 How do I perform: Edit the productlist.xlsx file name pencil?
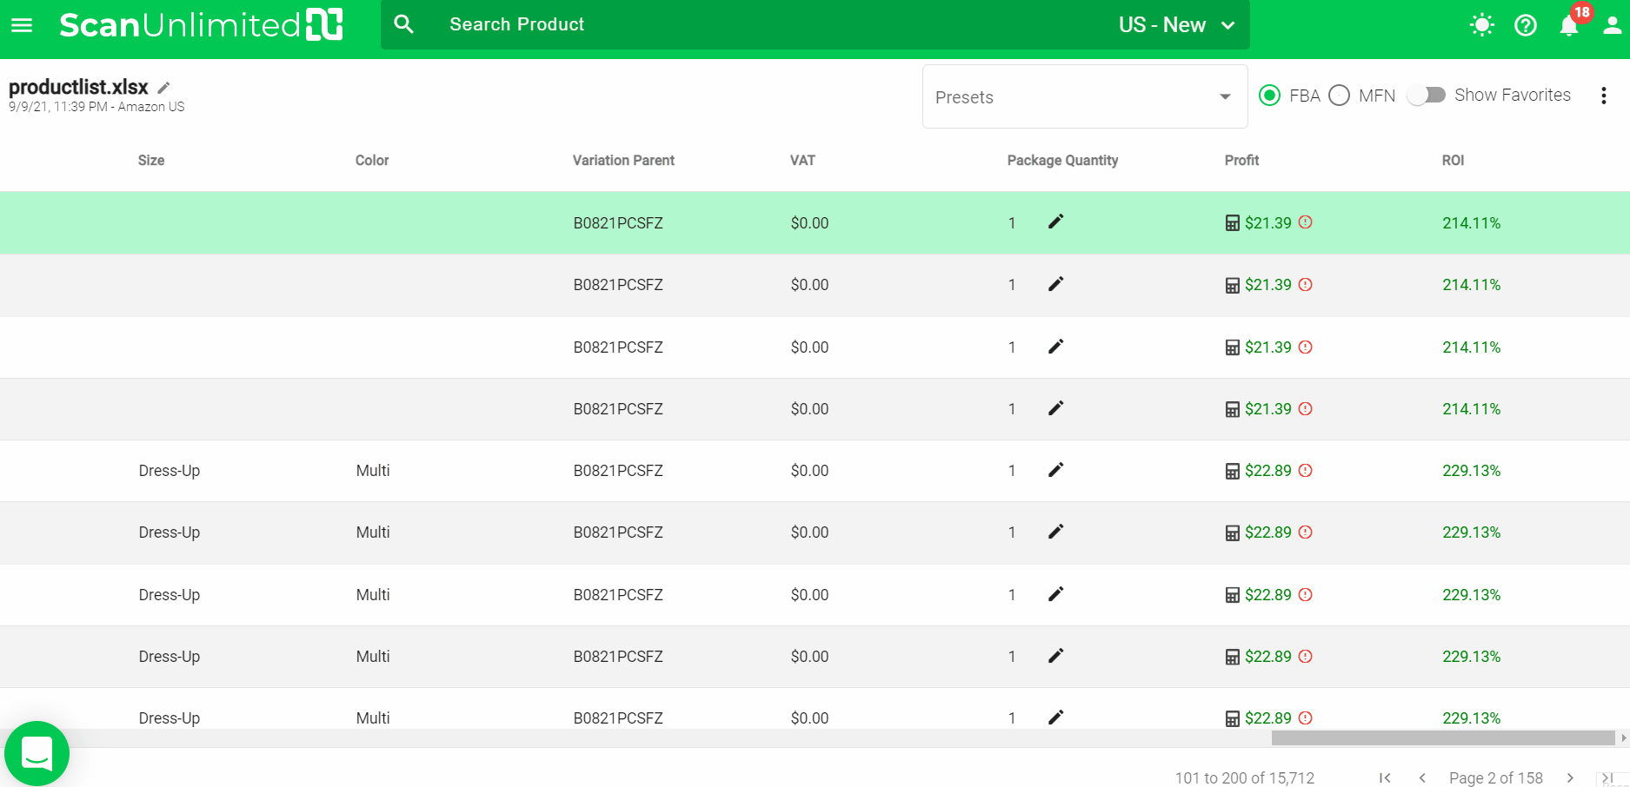[x=163, y=88]
